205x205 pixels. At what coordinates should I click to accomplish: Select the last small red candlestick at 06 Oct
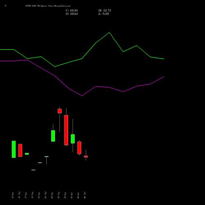pyautogui.click(x=86, y=157)
